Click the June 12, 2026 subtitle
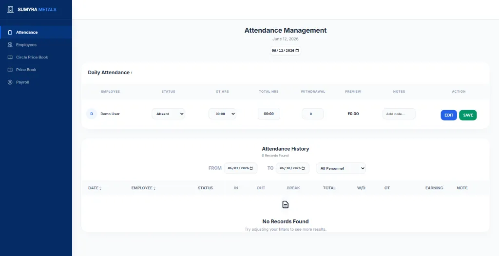This screenshot has height=256, width=499. pos(286,39)
